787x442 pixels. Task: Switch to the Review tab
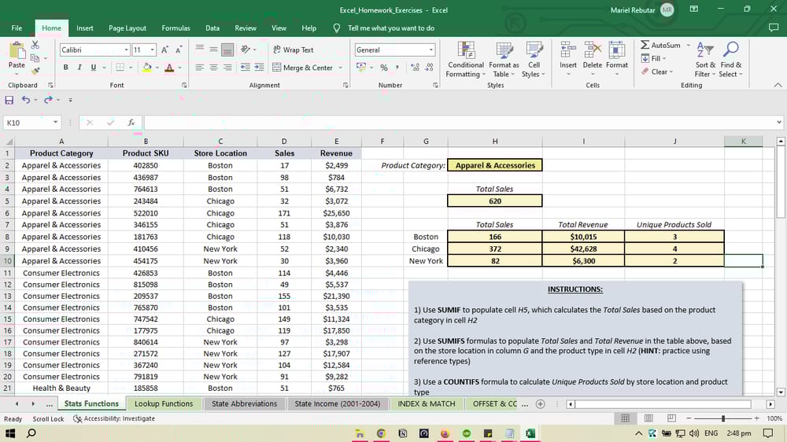point(246,28)
